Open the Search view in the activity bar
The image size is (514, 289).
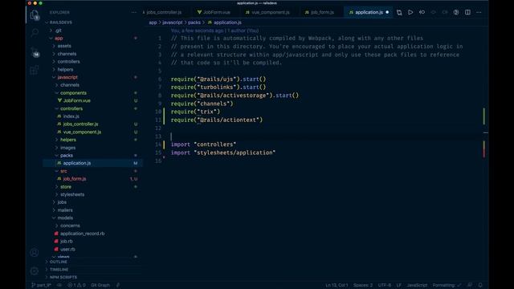(x=35, y=32)
